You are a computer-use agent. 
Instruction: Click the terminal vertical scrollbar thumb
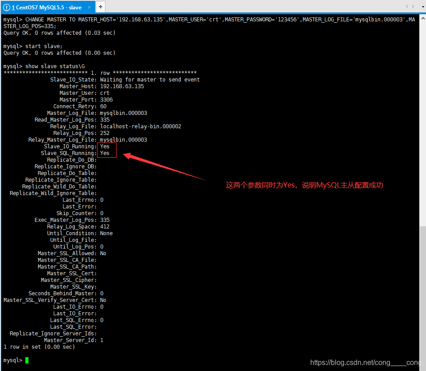[x=423, y=298]
